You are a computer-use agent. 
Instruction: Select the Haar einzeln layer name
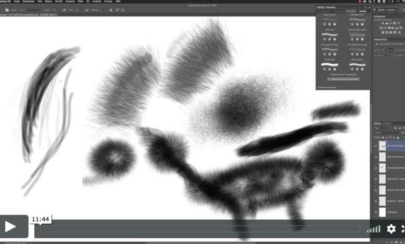[x=396, y=179]
